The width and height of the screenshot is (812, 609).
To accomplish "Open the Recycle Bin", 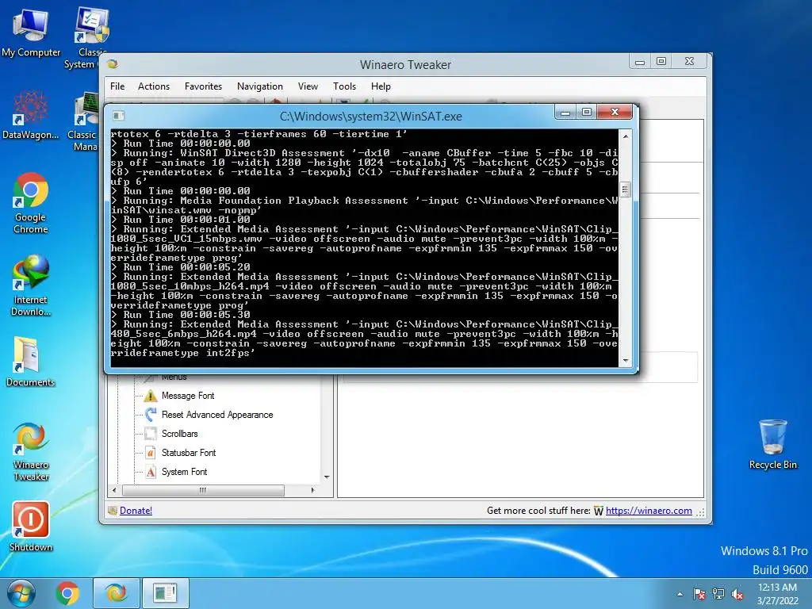I will pyautogui.click(x=772, y=444).
